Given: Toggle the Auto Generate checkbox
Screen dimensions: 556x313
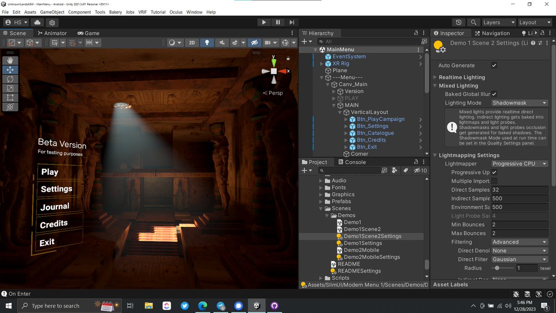Looking at the screenshot, I should (494, 65).
